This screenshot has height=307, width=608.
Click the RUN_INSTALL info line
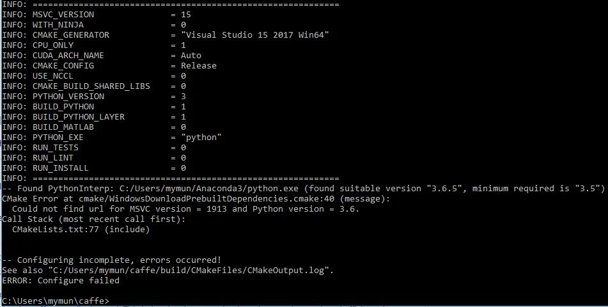click(94, 168)
